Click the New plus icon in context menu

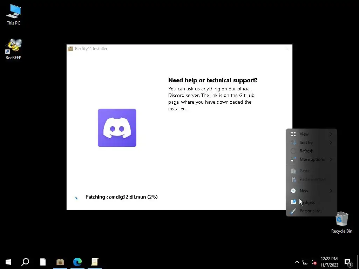tap(293, 191)
